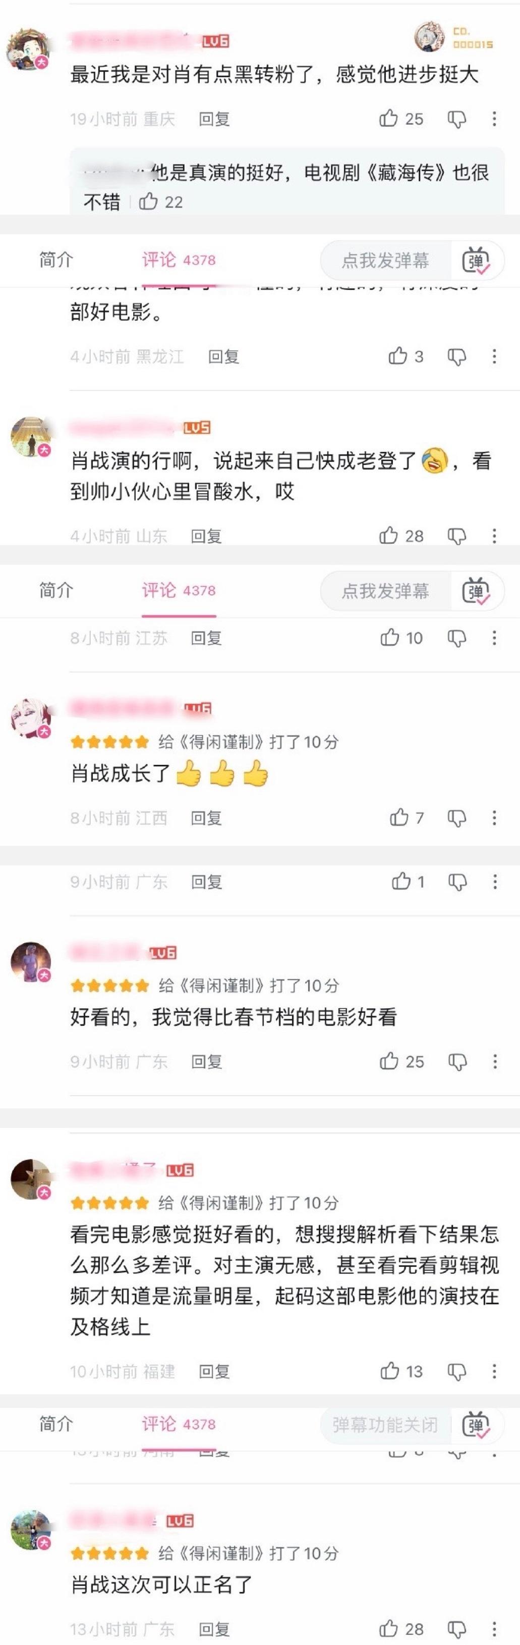520x1645 pixels.
Task: Dislike the 肖战成长了 comment from Jiangxi
Action: coord(457,818)
